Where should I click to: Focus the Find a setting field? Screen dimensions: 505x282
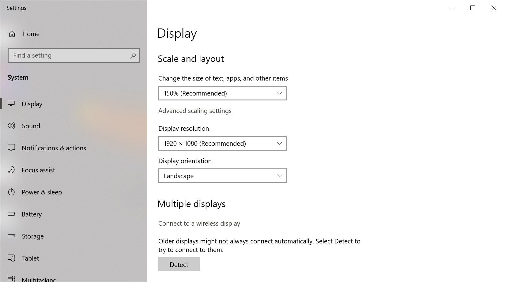coord(74,55)
